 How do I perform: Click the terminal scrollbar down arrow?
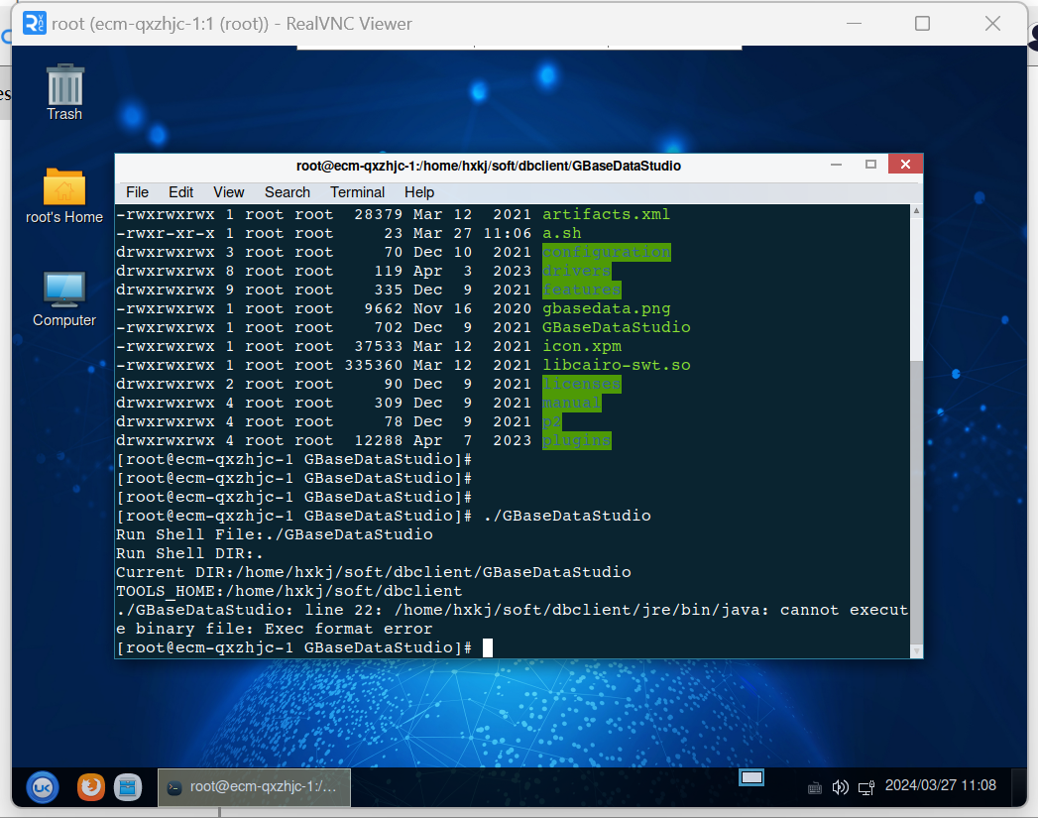click(916, 651)
